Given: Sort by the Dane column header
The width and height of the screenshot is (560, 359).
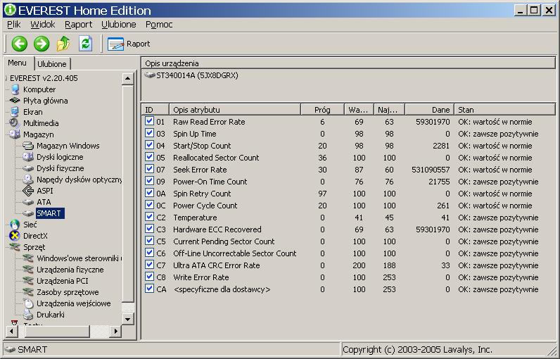Looking at the screenshot, I should (x=430, y=110).
